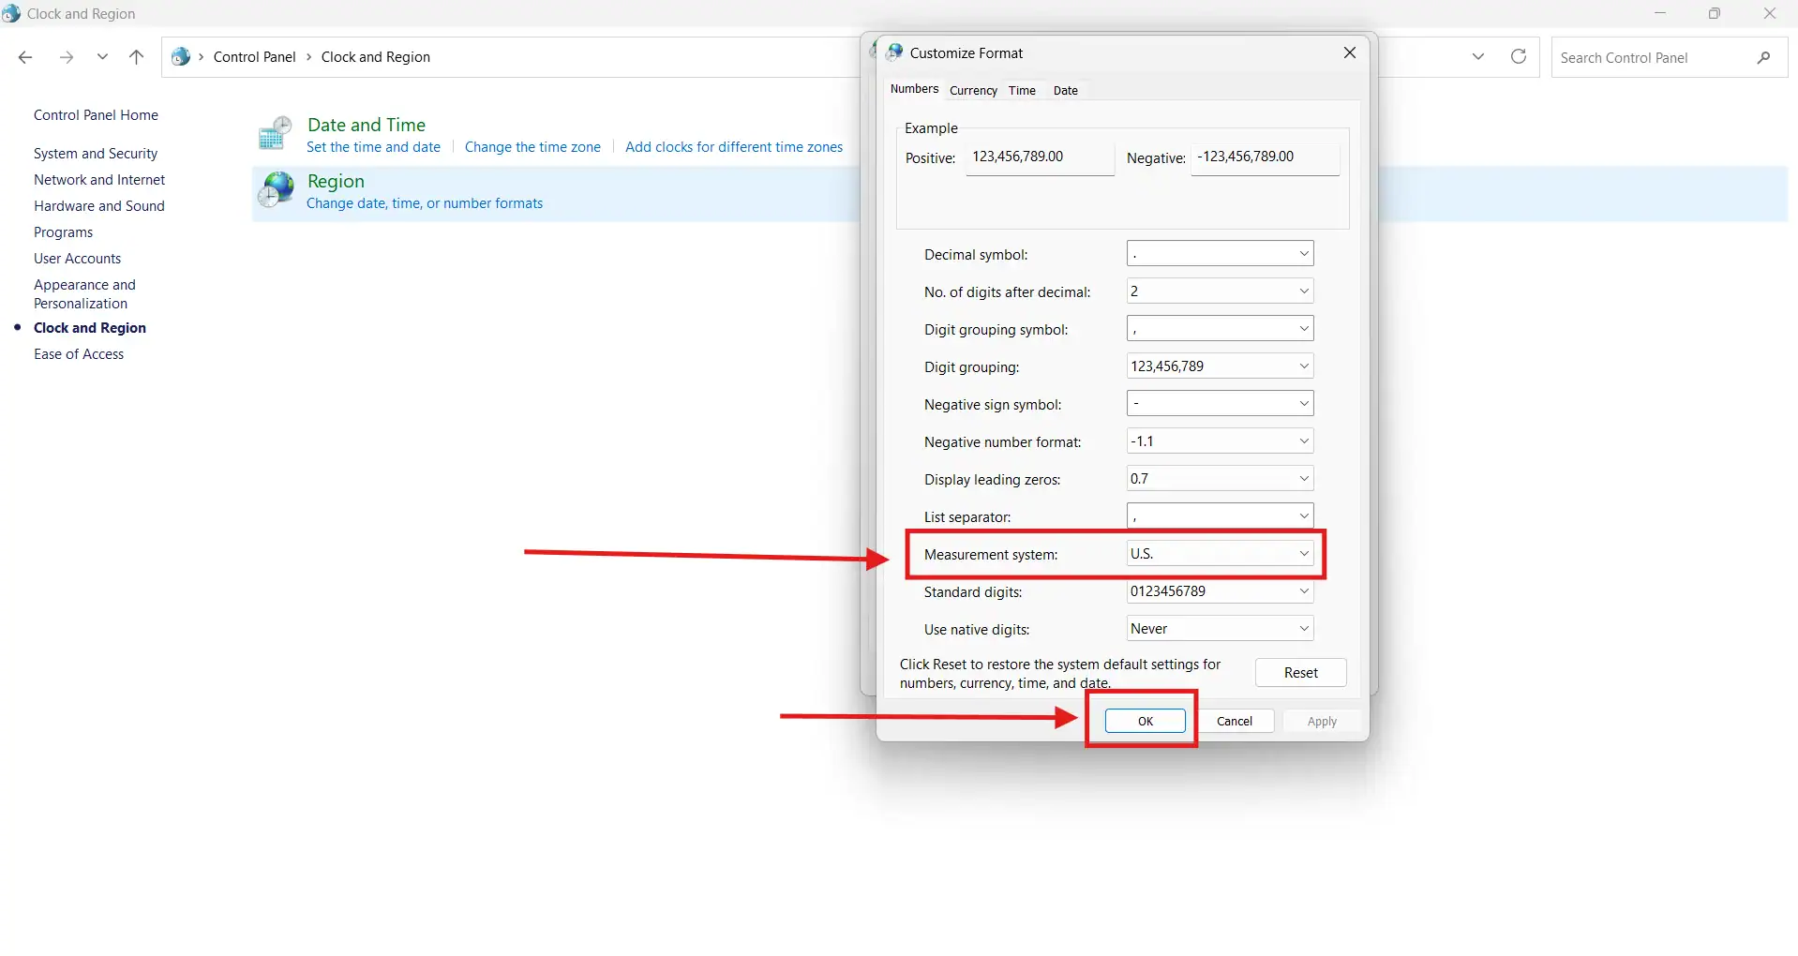Switch to the Currency tab
The height and width of the screenshot is (956, 1798).
tap(973, 91)
